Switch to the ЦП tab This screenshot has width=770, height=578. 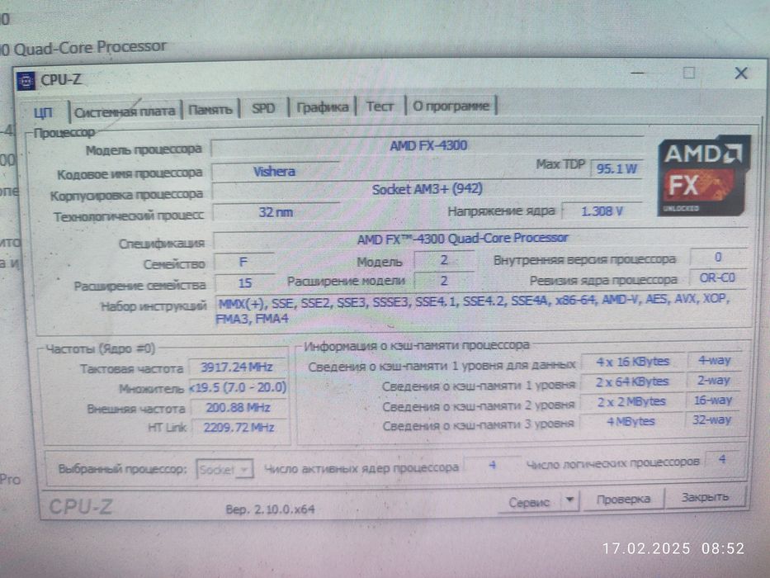pos(43,112)
